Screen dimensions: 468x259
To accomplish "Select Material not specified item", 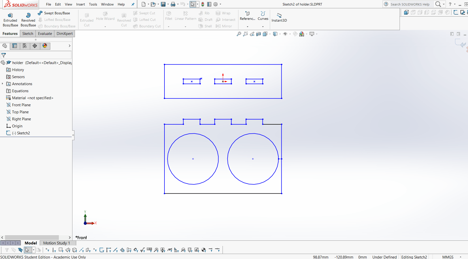I will tap(30, 98).
